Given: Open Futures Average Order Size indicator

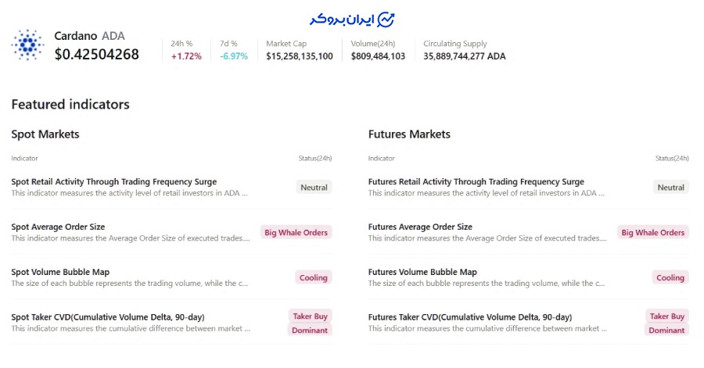Looking at the screenshot, I should click(x=420, y=227).
